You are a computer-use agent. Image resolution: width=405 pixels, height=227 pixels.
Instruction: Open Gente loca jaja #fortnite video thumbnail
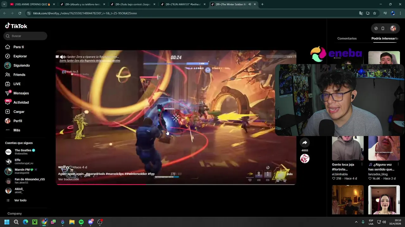[x=348, y=148]
